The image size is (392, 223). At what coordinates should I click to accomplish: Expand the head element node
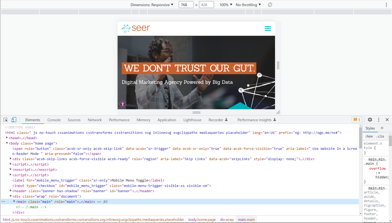pos(7,138)
